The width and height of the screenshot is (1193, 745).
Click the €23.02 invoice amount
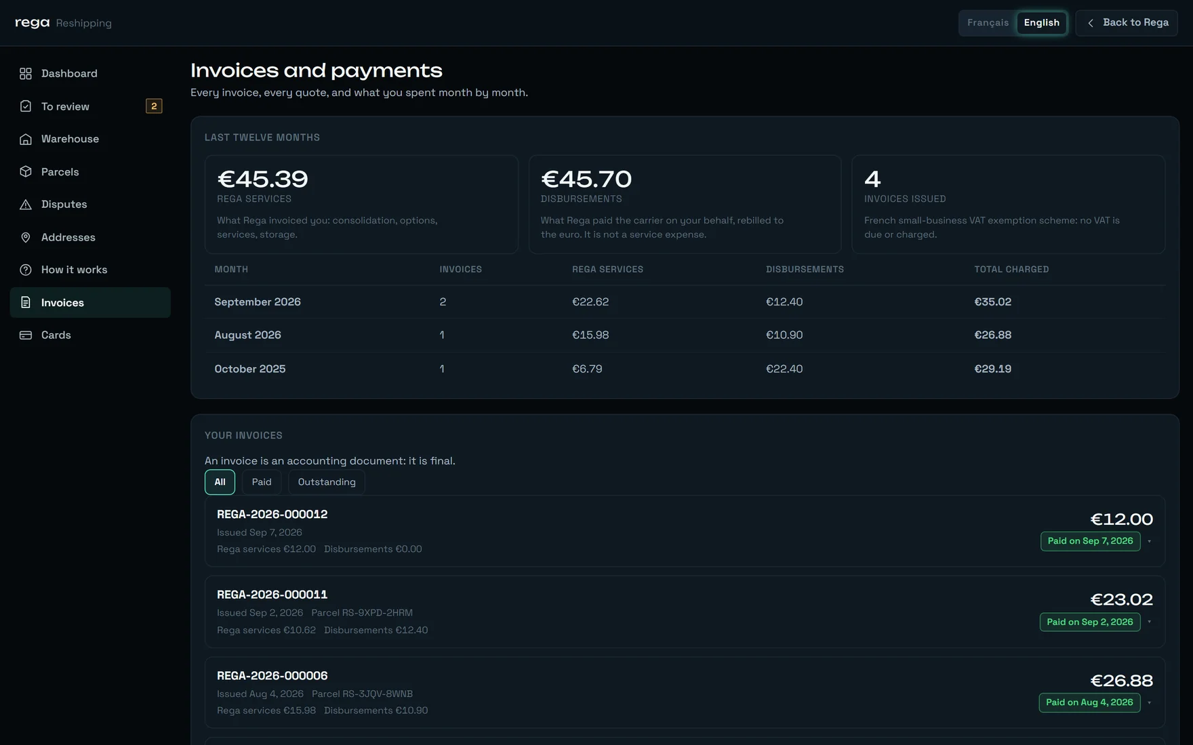1121,600
